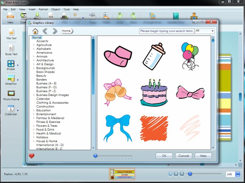The image size is (245, 183).
Task: Click the zoom percentage stepper arrows
Action: click(238, 174)
